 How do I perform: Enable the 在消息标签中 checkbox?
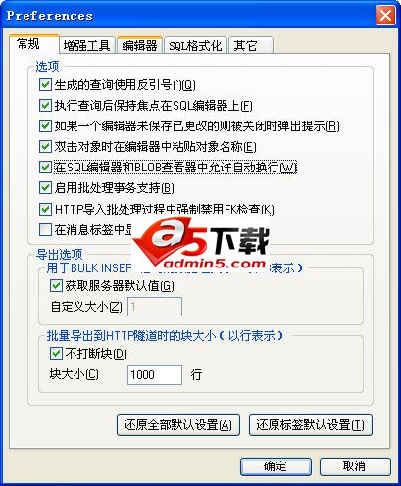point(45,229)
